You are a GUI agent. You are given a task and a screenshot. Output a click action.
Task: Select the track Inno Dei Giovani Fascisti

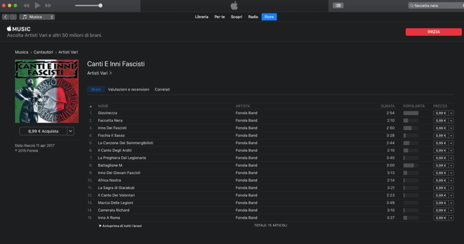click(x=119, y=173)
